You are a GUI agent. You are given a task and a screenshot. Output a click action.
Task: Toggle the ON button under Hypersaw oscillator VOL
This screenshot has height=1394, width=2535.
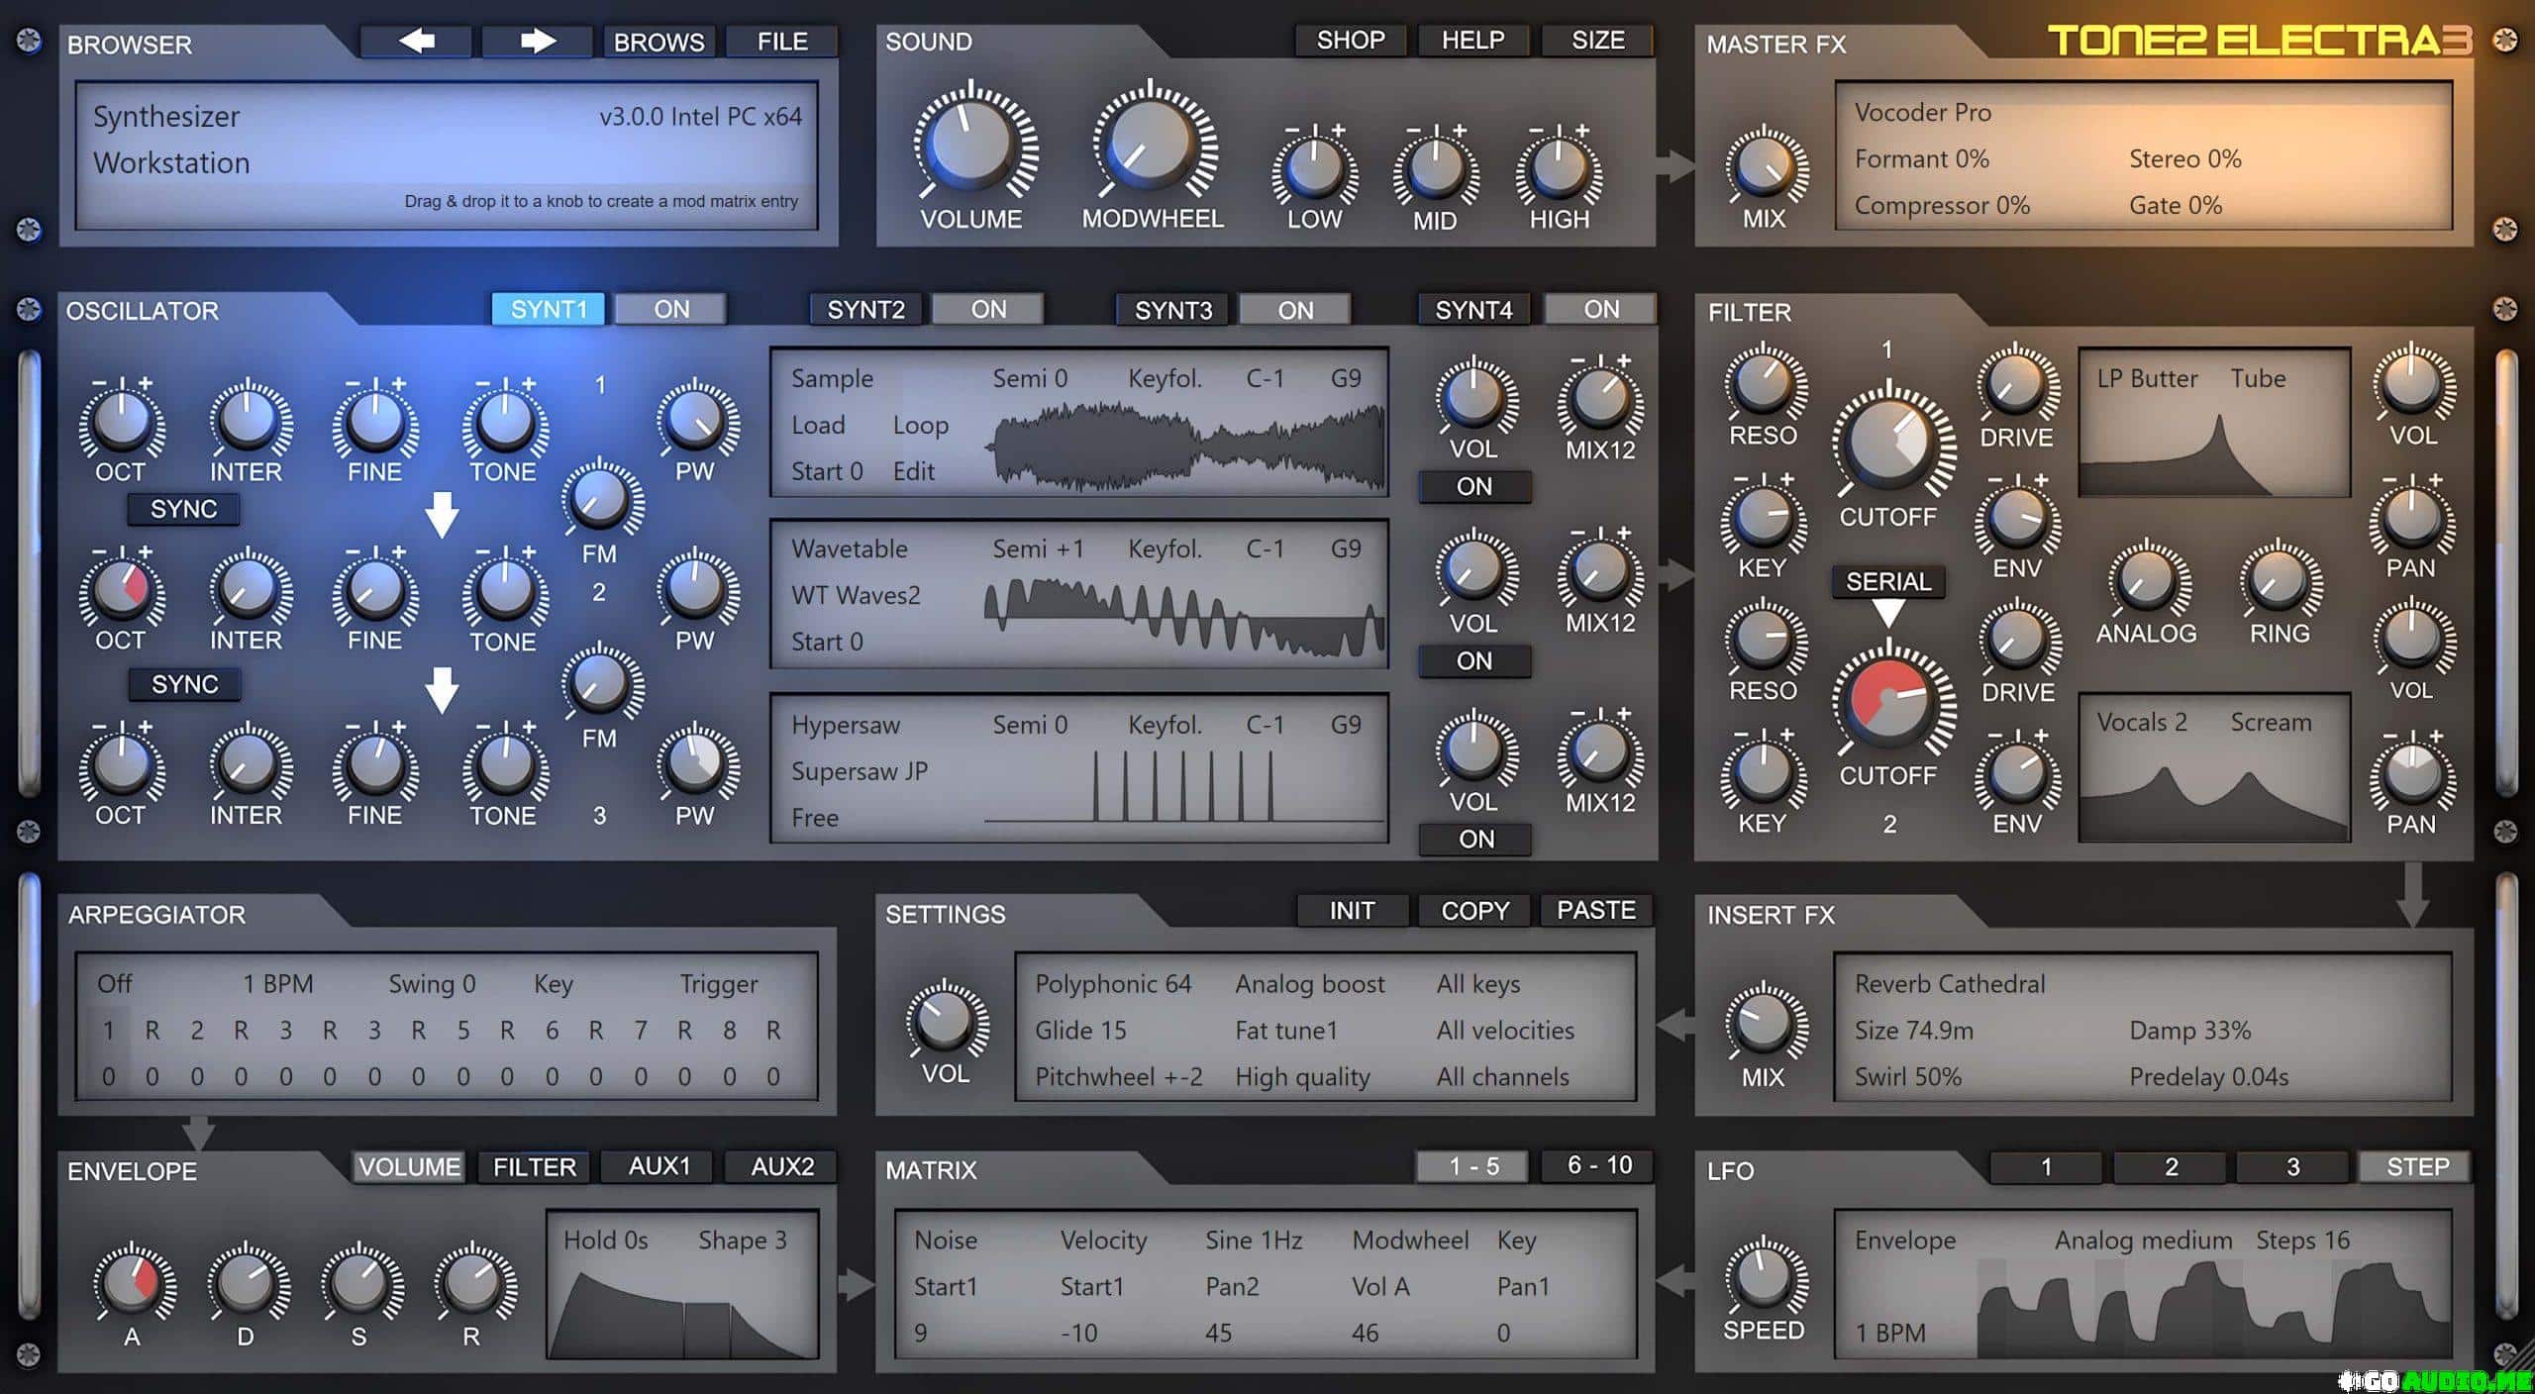pyautogui.click(x=1474, y=839)
